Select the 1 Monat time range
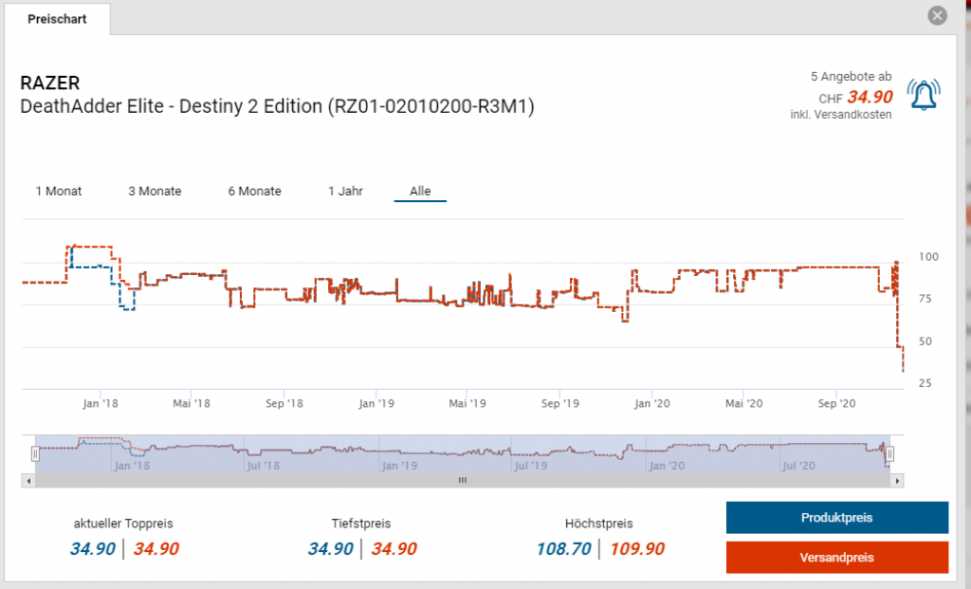Viewport: 971px width, 589px height. pos(59,191)
